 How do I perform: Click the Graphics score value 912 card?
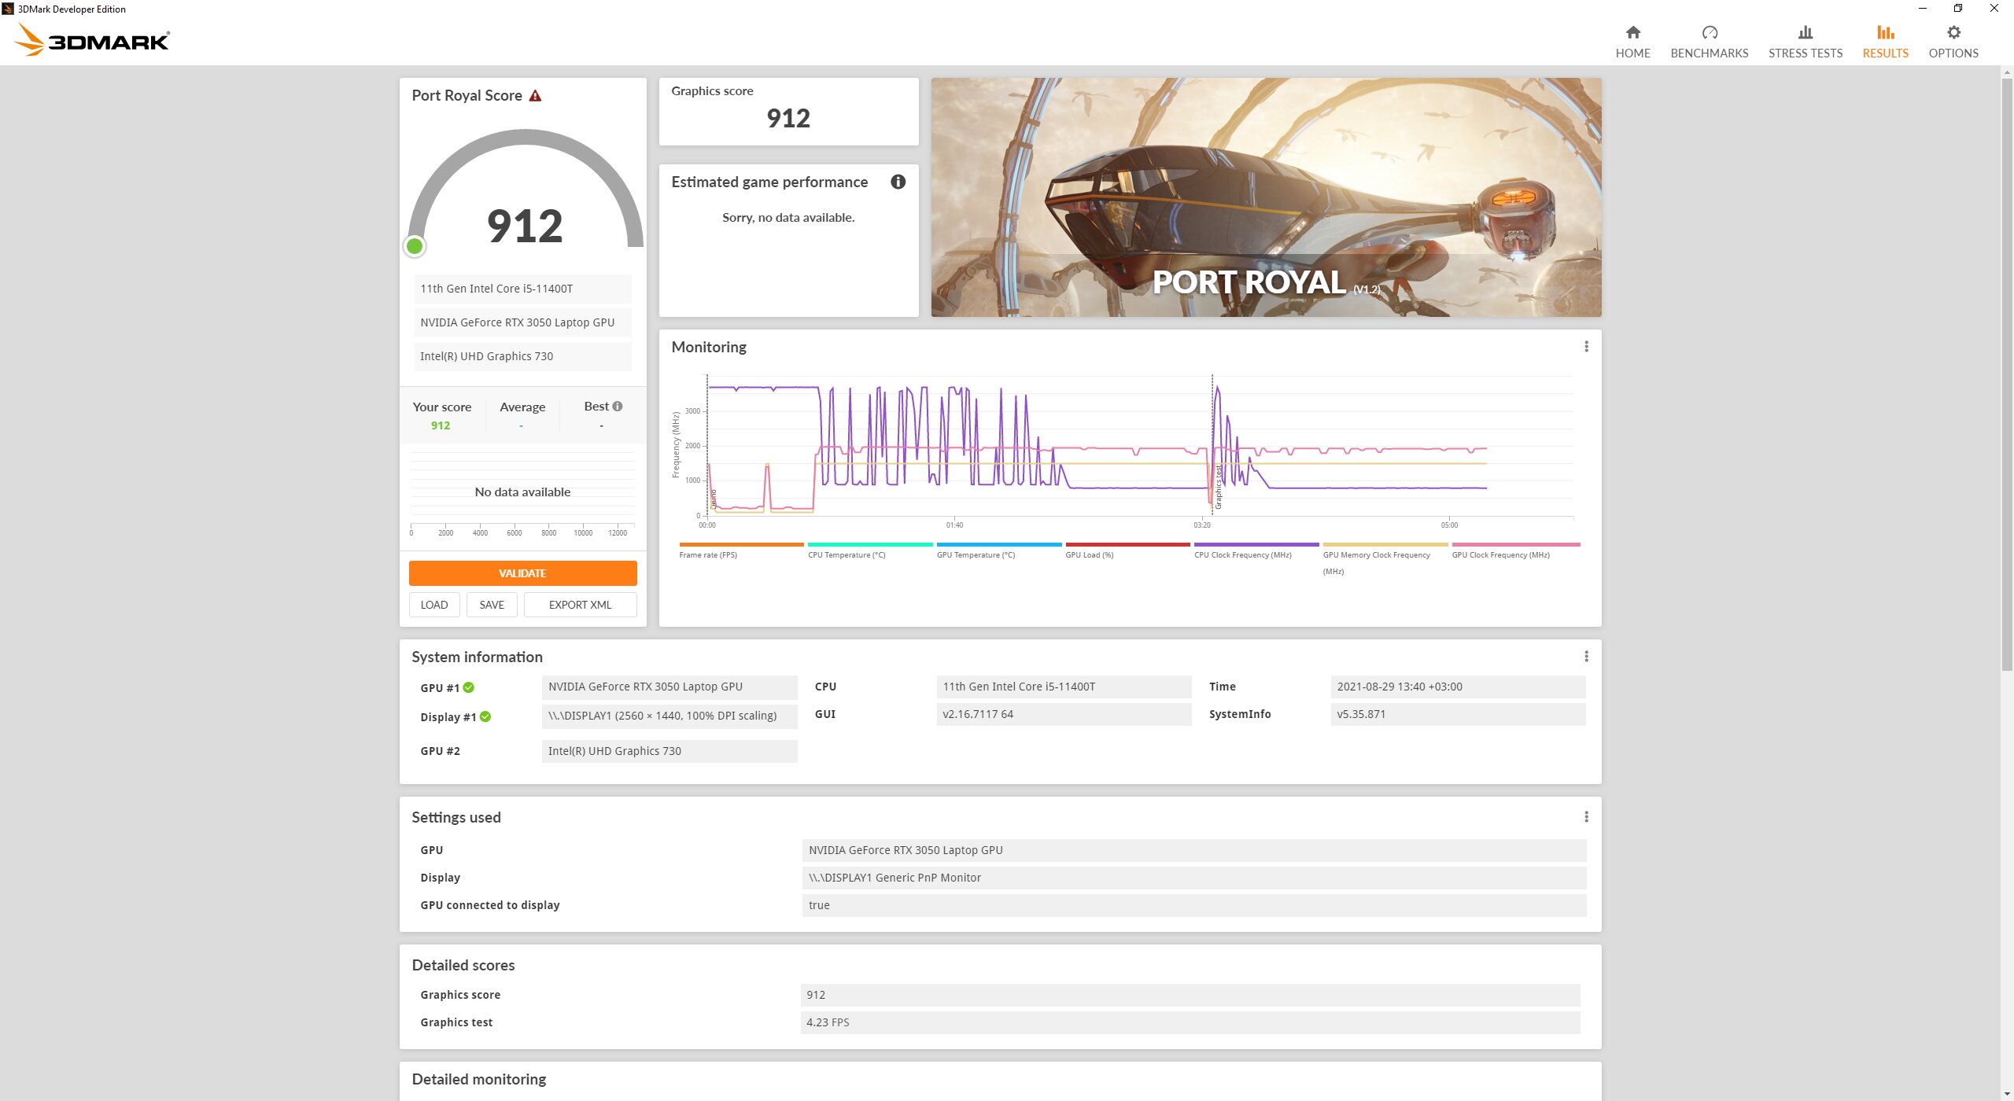tap(788, 112)
